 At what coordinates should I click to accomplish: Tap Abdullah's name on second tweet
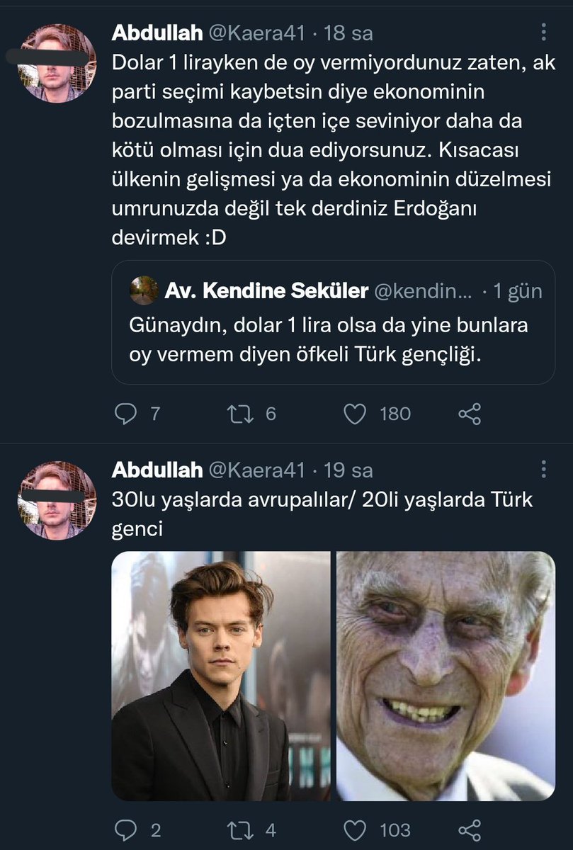click(x=157, y=470)
